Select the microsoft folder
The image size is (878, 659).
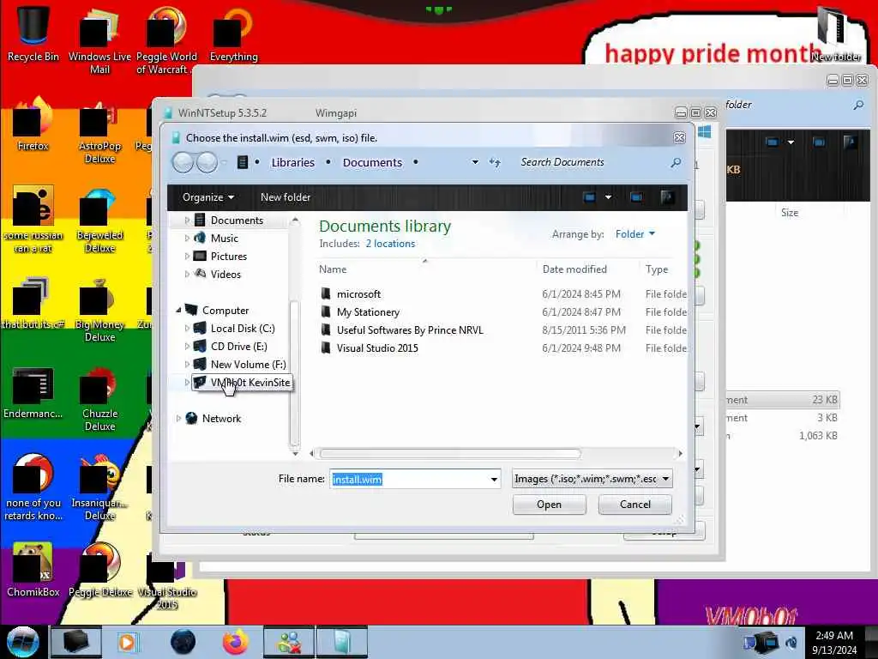(358, 294)
